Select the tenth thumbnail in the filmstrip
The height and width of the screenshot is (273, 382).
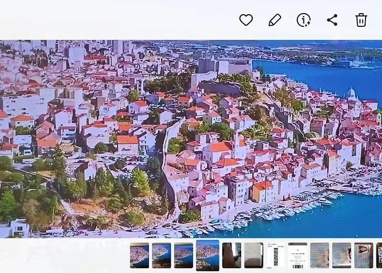coord(342,255)
